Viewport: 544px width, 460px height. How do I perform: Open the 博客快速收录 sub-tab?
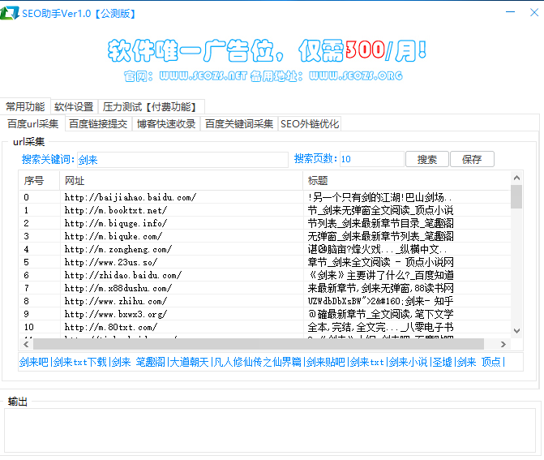166,123
